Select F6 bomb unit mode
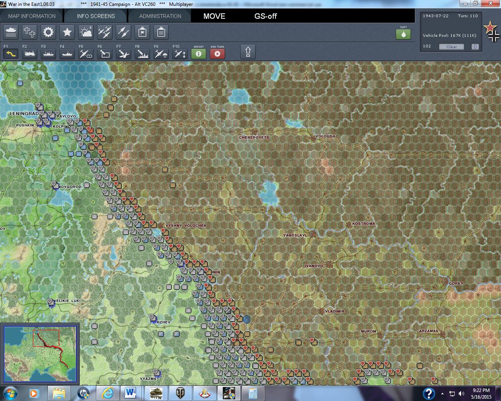 point(105,54)
